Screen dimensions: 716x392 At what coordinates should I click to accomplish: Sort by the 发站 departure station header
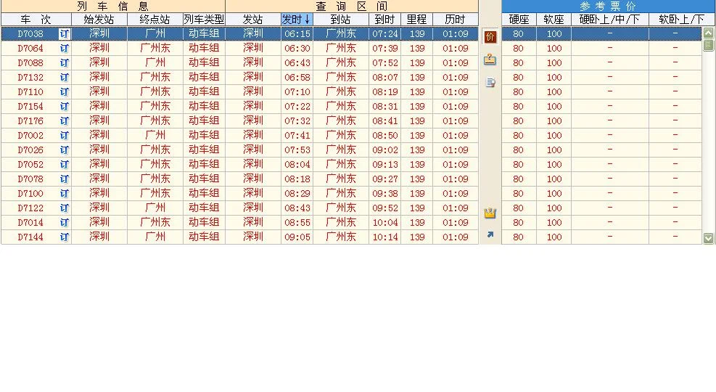click(x=253, y=20)
